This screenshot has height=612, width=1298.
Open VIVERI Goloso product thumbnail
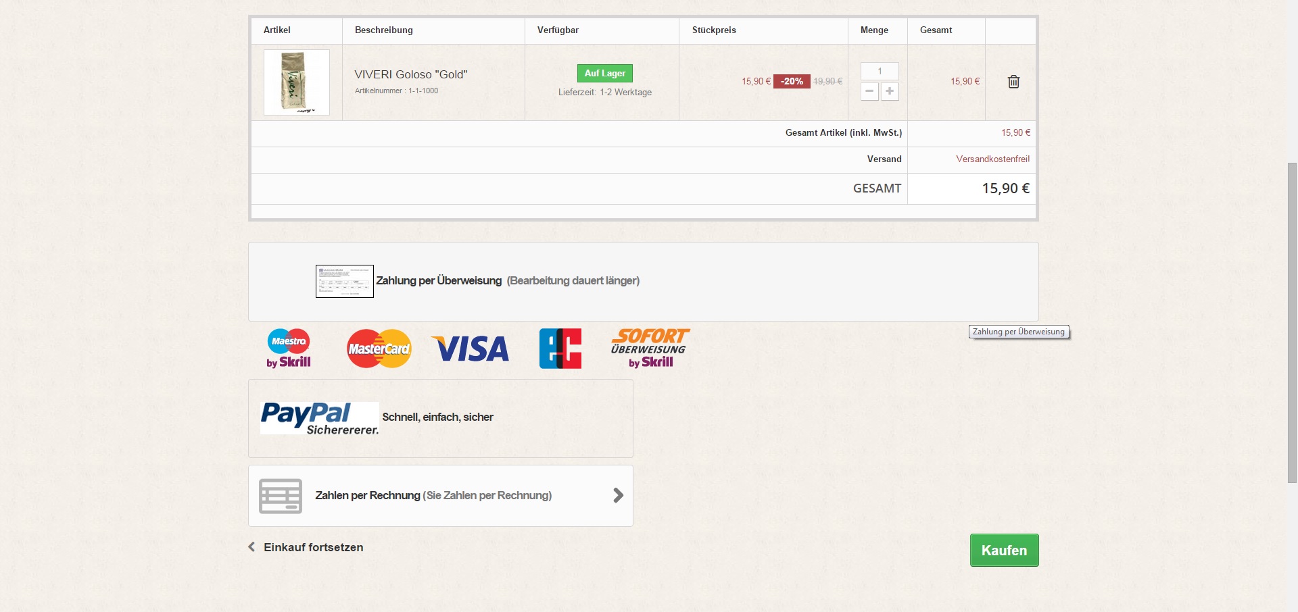[297, 82]
